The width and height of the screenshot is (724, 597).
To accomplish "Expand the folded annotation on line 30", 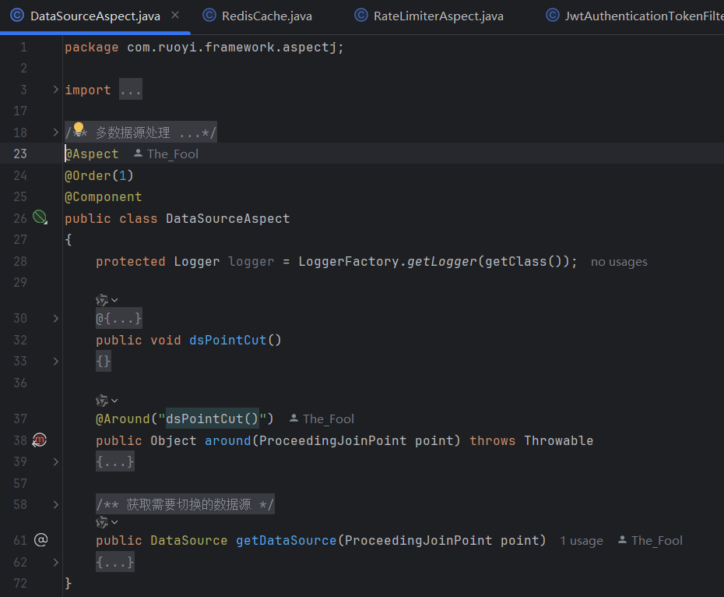I will point(55,319).
